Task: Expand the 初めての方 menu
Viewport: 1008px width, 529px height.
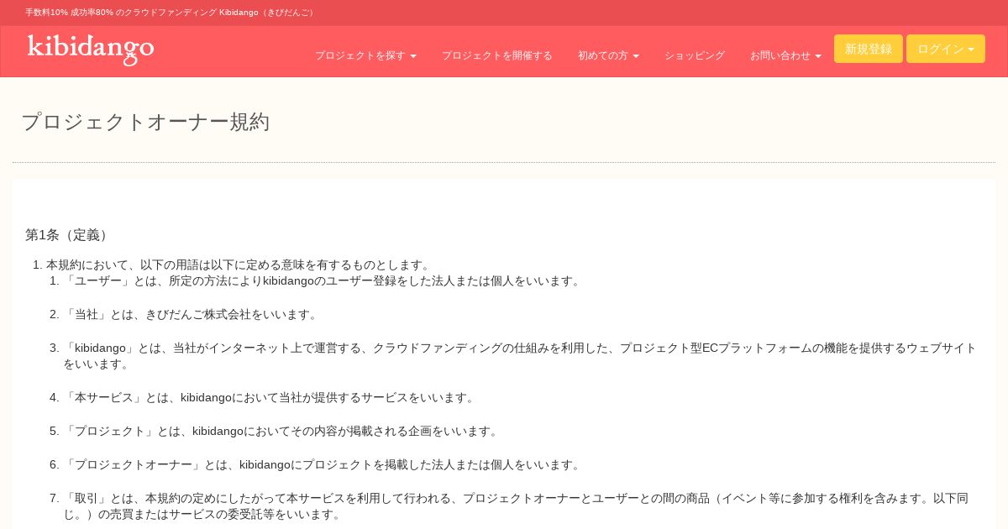Action: click(x=608, y=55)
